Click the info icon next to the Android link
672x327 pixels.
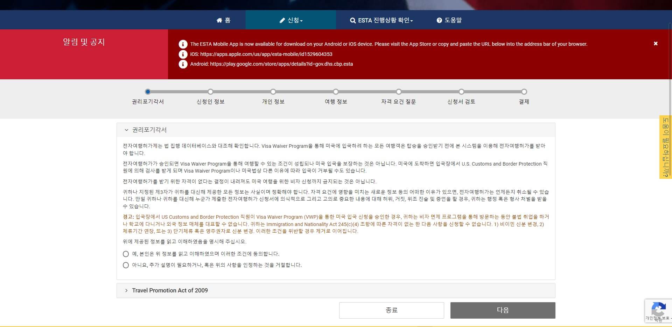tap(183, 64)
